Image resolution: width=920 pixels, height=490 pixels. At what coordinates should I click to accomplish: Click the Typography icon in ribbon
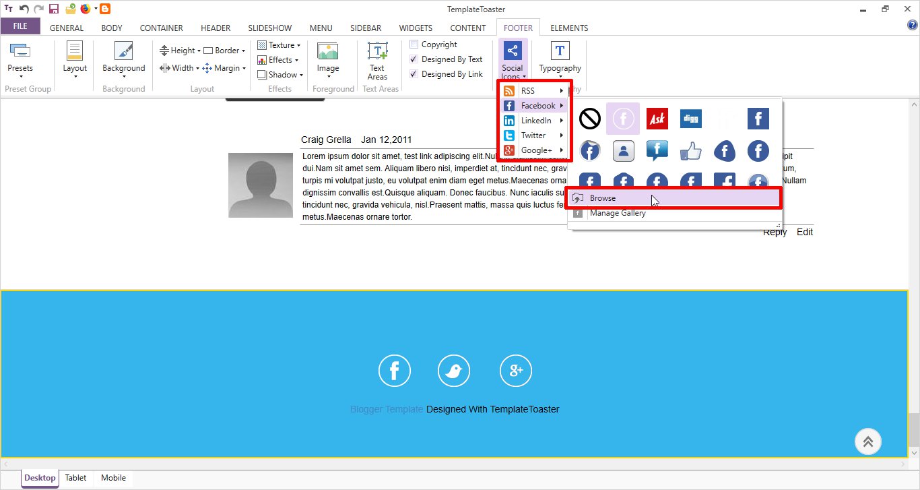click(x=560, y=51)
